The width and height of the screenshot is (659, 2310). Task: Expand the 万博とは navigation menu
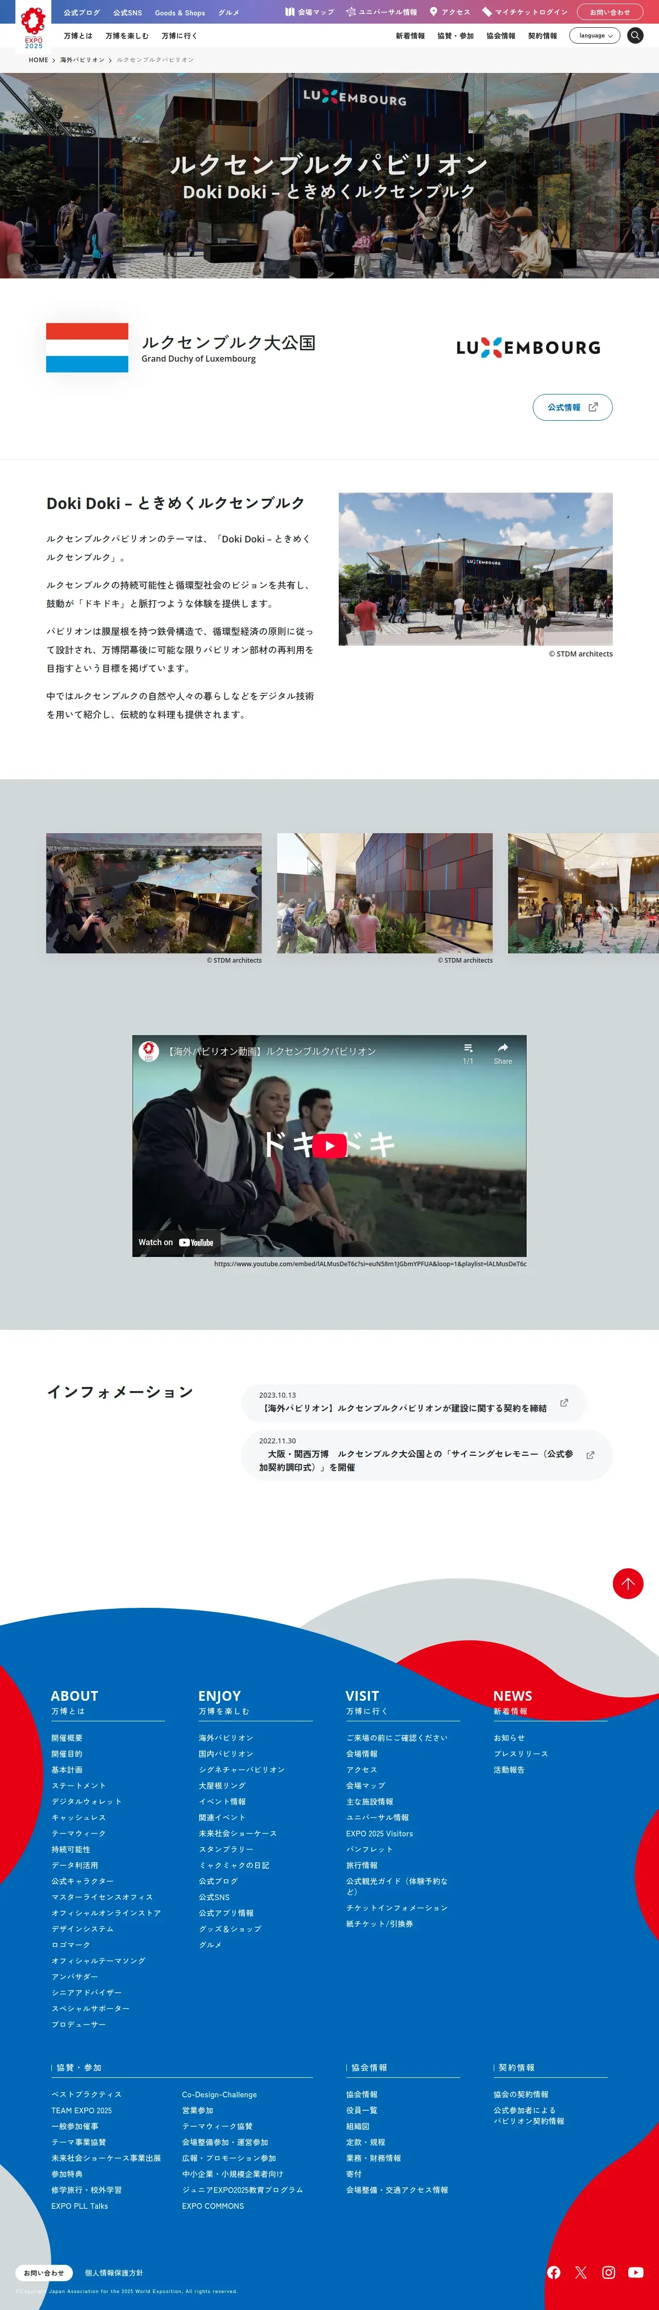click(x=78, y=36)
